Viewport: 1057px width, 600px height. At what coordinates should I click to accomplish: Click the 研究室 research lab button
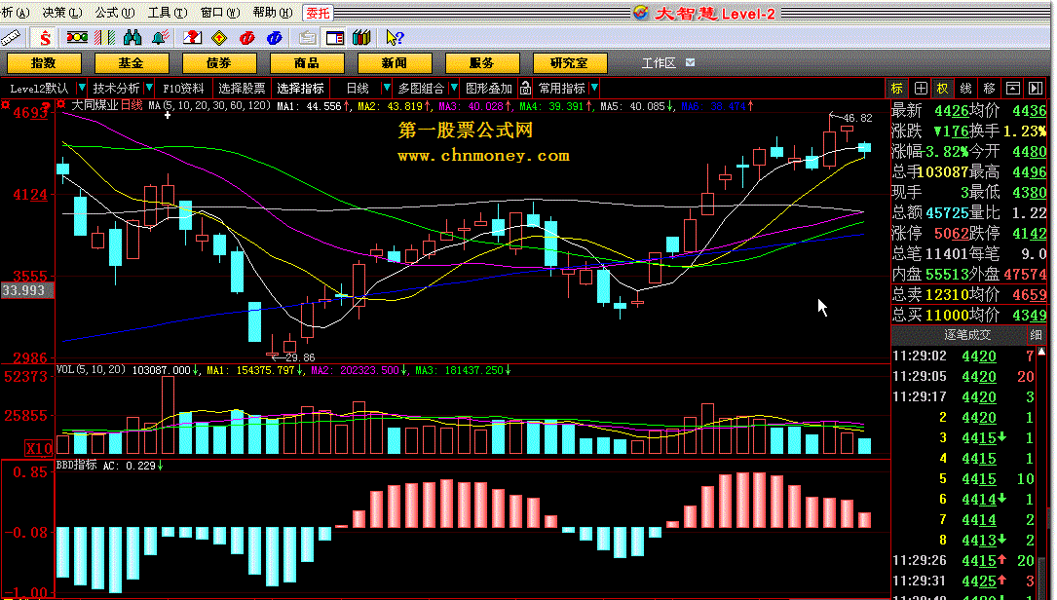point(570,63)
